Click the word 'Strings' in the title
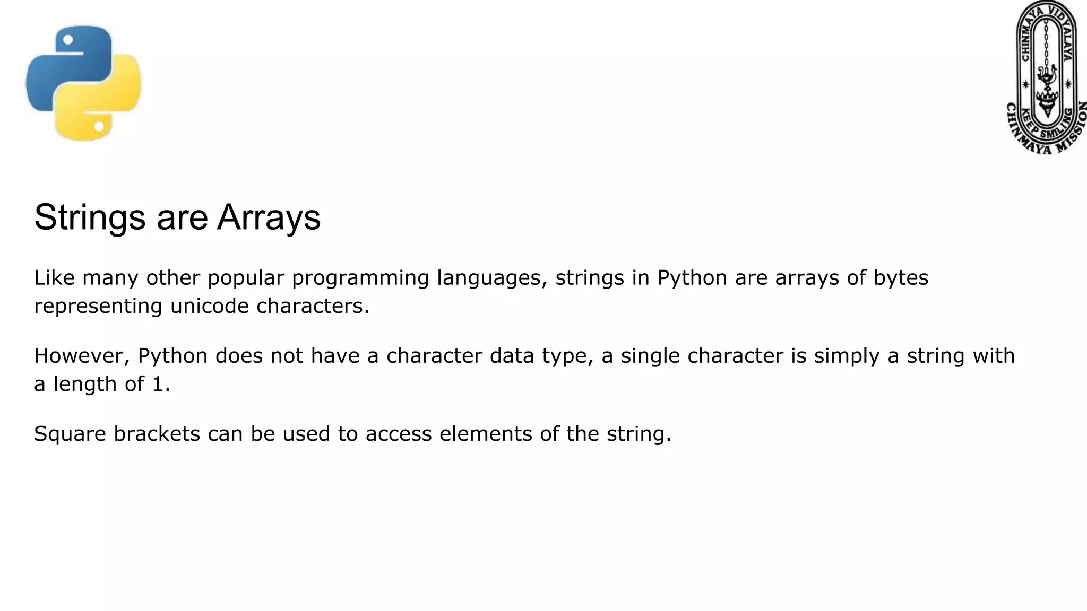 click(x=90, y=217)
